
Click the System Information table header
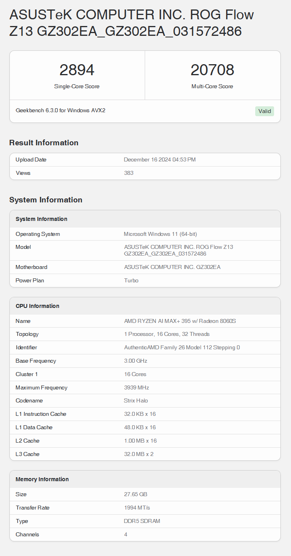click(41, 219)
